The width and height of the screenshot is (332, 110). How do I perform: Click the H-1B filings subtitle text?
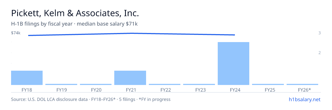click(x=74, y=24)
